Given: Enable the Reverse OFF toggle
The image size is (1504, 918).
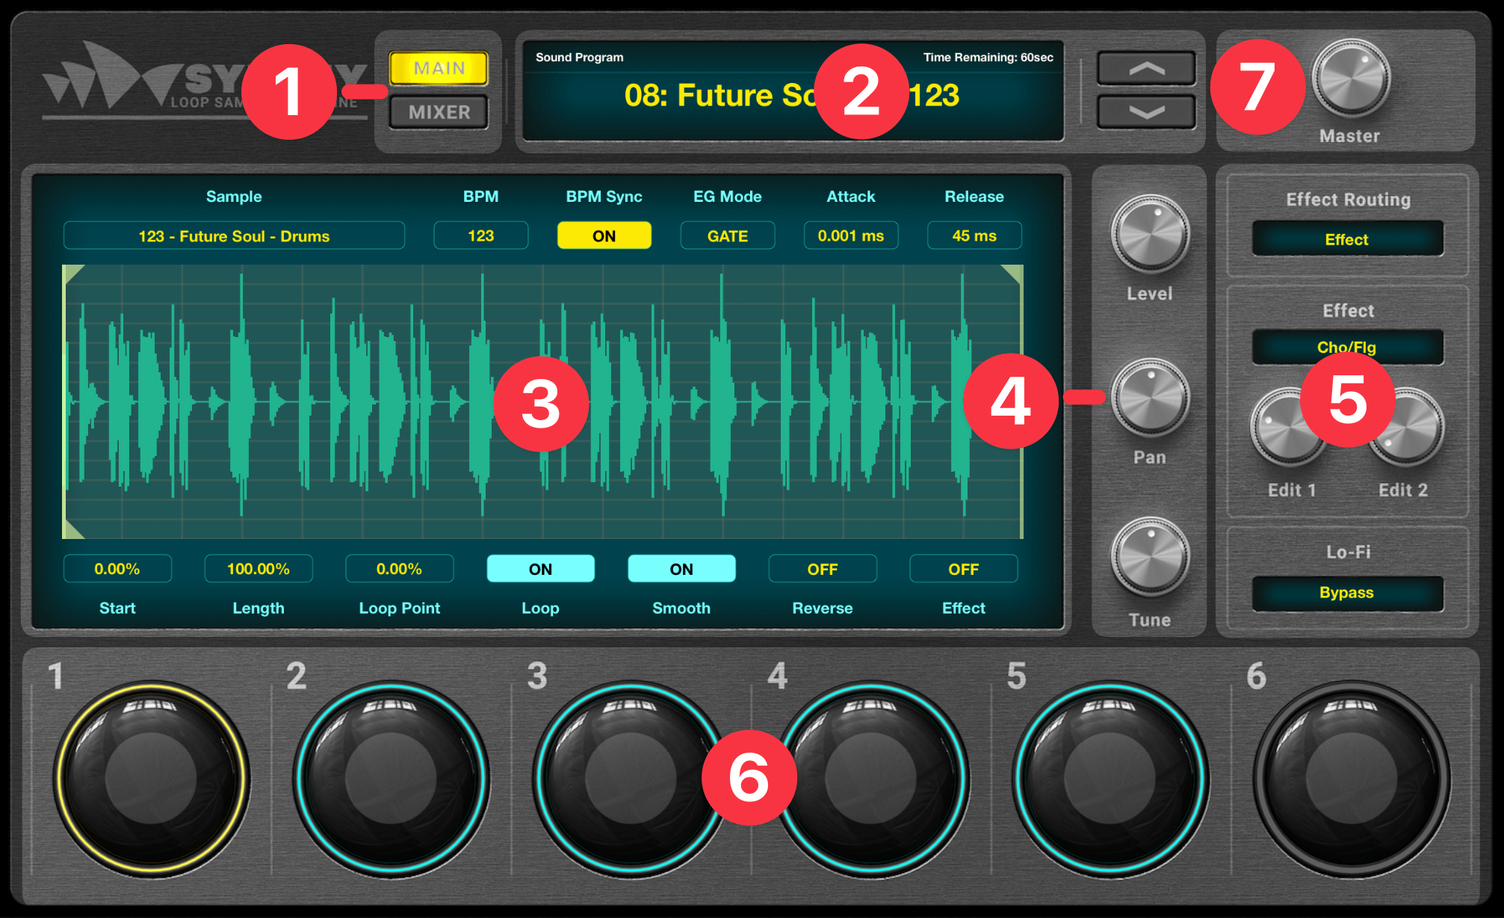Looking at the screenshot, I should 822,569.
